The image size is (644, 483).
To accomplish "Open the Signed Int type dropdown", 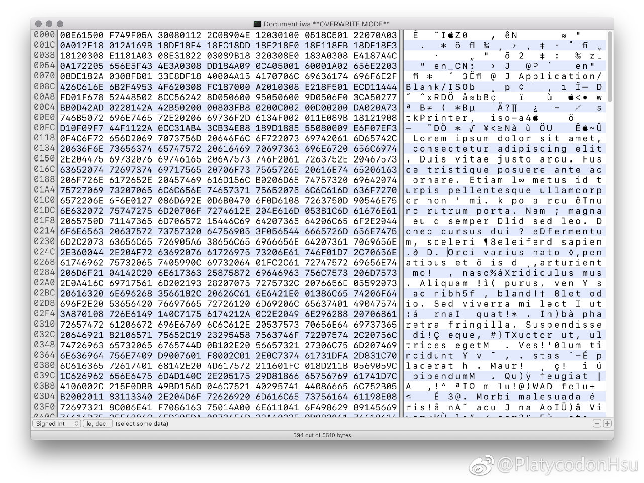I will point(57,424).
